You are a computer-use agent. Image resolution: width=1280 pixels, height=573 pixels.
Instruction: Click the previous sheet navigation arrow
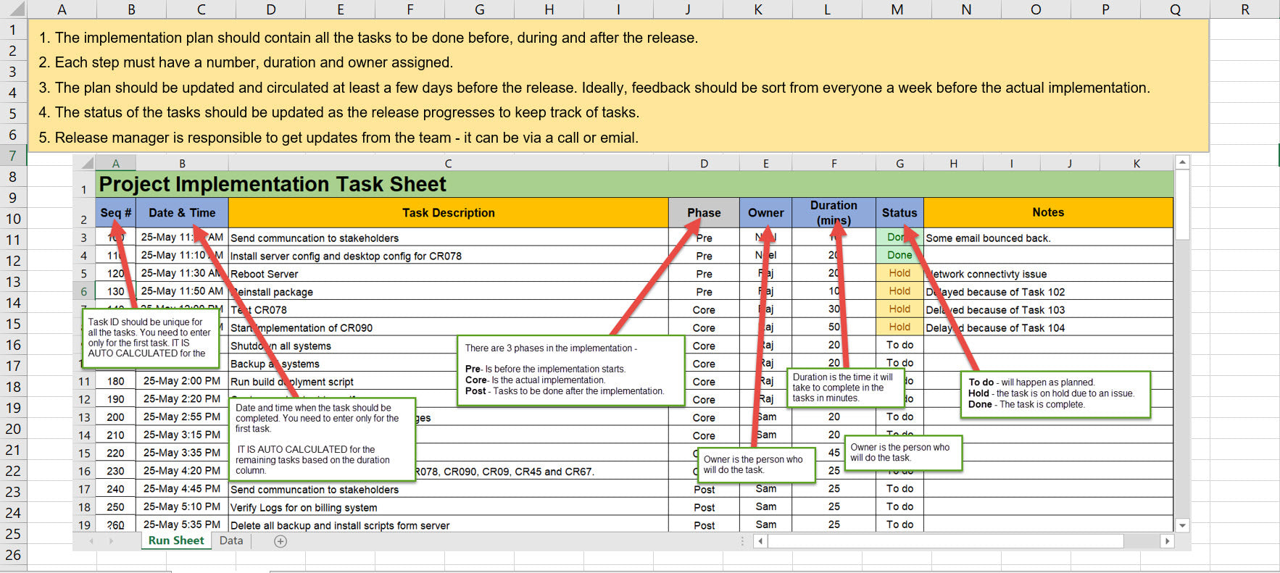pos(91,541)
